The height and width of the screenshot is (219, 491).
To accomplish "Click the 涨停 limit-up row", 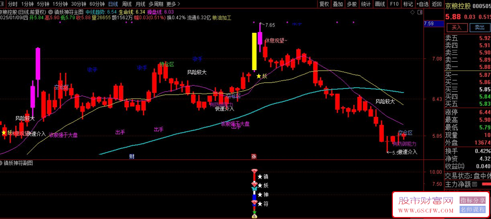I will click(x=468, y=112).
